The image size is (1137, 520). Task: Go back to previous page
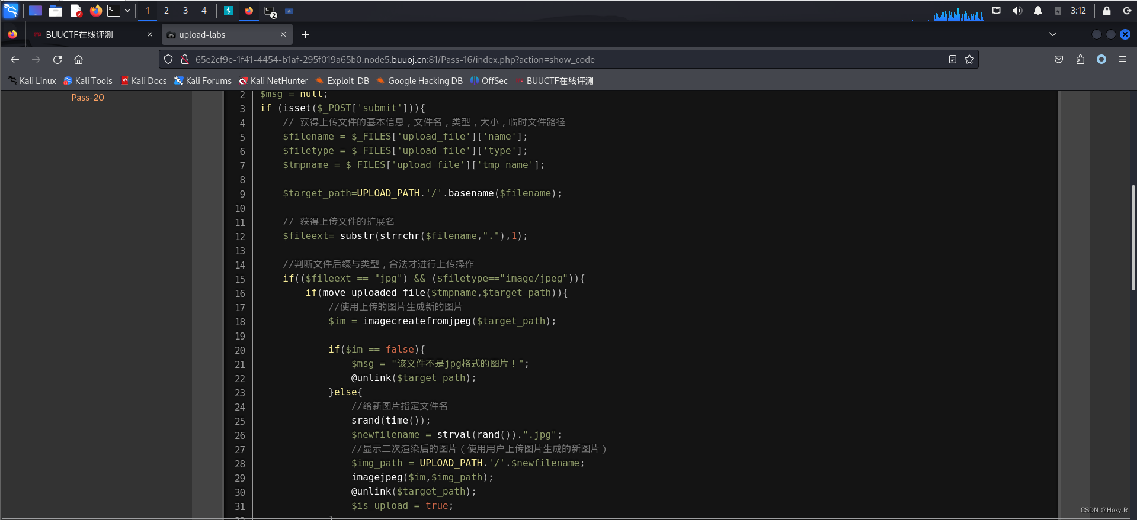pos(15,59)
